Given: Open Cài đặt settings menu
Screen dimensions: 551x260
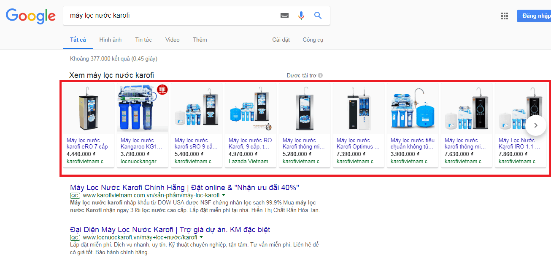Looking at the screenshot, I should 281,40.
